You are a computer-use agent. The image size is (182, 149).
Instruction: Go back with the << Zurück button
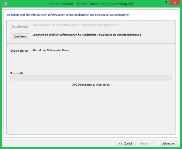126,143
